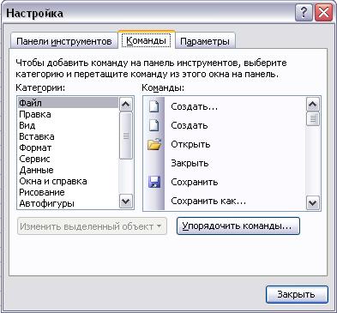Viewport: 337px width, 313px height.
Task: Click the question mark help icon in title bar
Action: (304, 13)
